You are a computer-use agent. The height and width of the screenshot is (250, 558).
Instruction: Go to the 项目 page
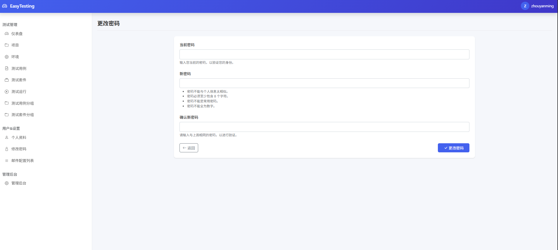tap(15, 45)
